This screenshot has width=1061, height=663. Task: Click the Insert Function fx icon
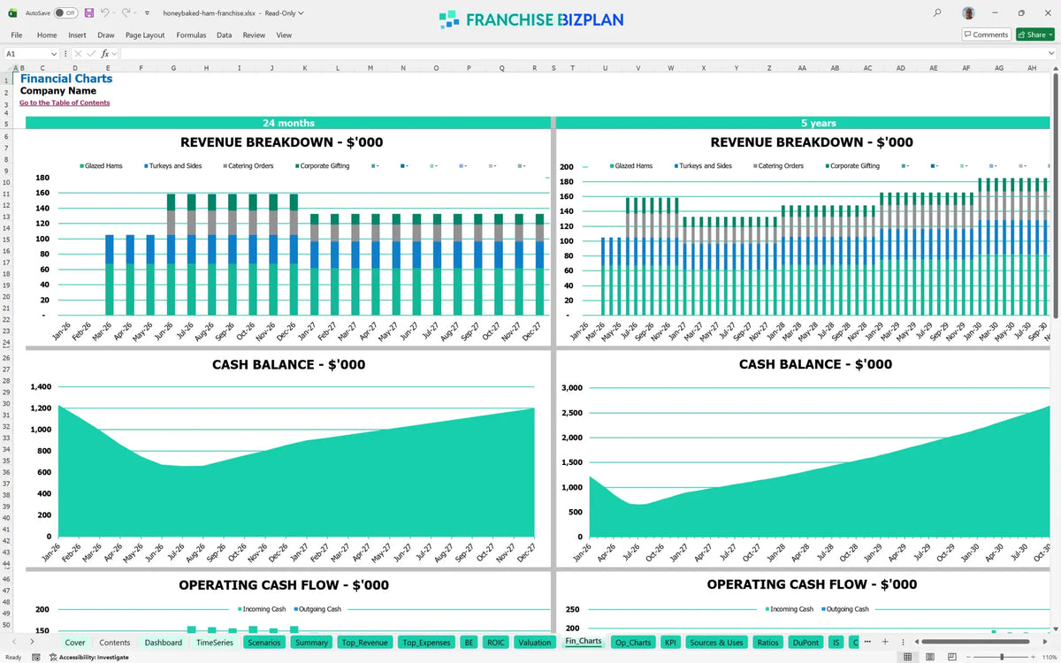point(105,54)
